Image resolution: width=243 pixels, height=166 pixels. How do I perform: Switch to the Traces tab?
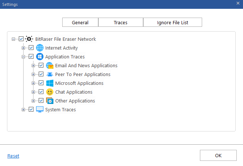point(120,22)
